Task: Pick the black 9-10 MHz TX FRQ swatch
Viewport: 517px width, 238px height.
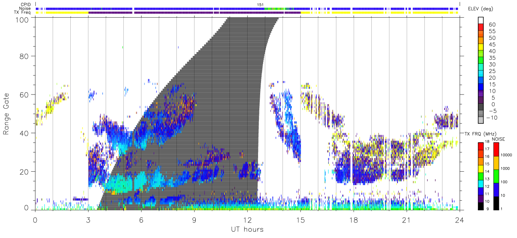Action: [481, 206]
